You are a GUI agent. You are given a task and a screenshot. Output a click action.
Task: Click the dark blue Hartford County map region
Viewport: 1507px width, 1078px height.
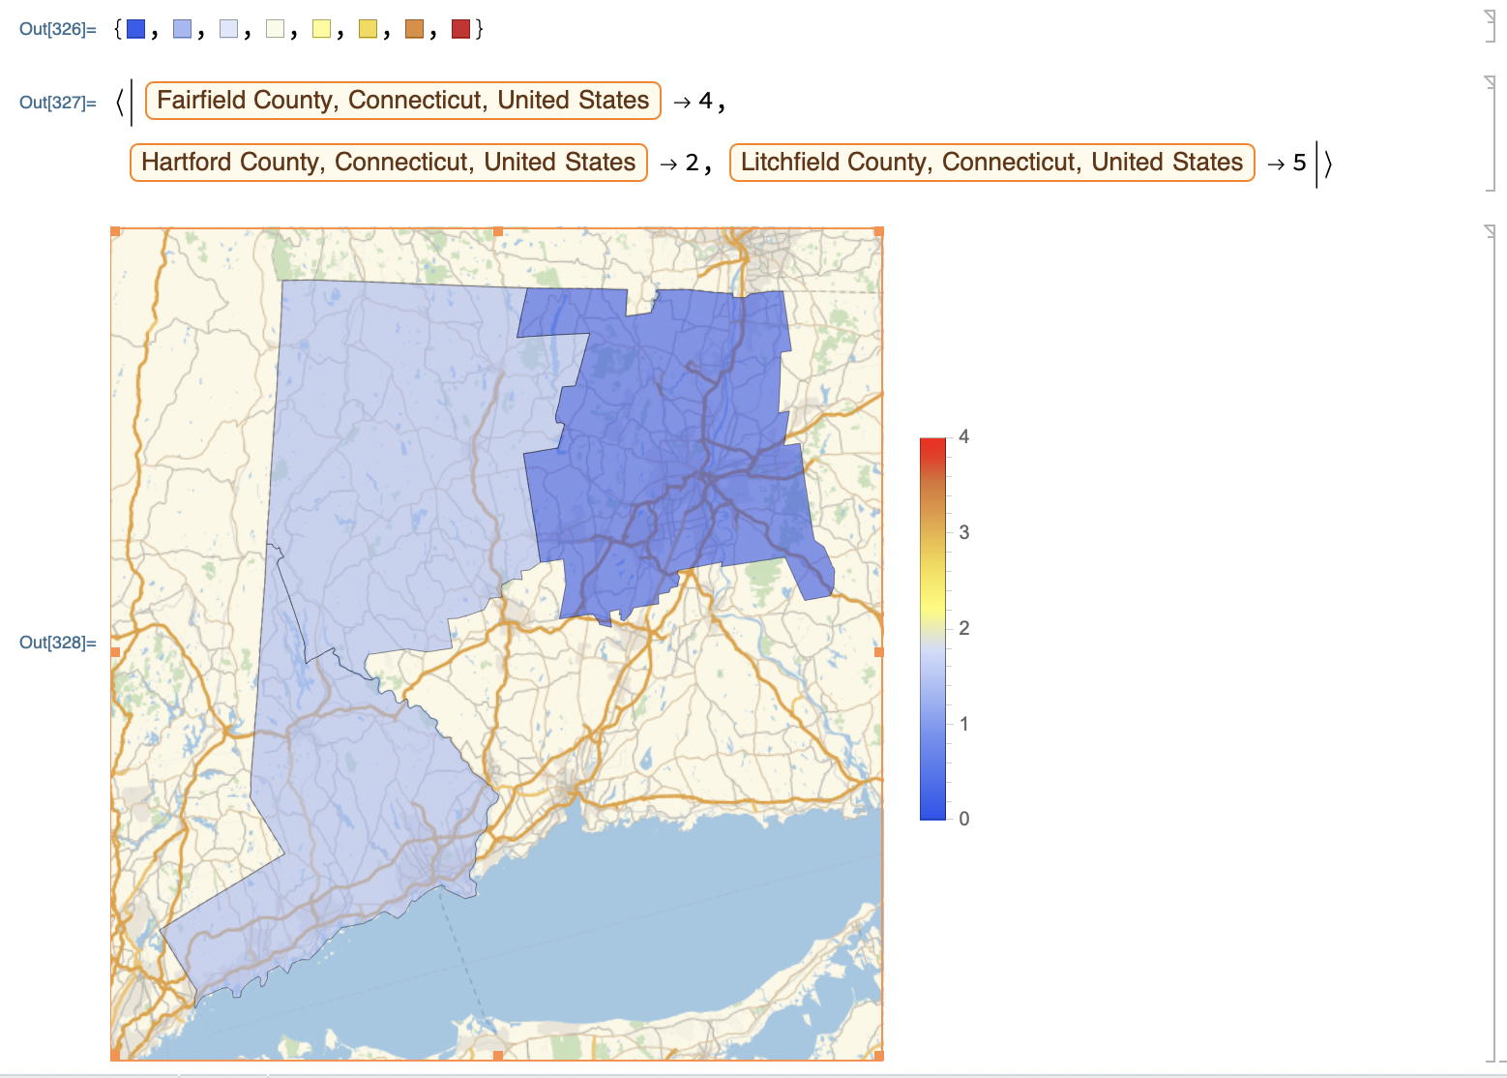tap(667, 435)
